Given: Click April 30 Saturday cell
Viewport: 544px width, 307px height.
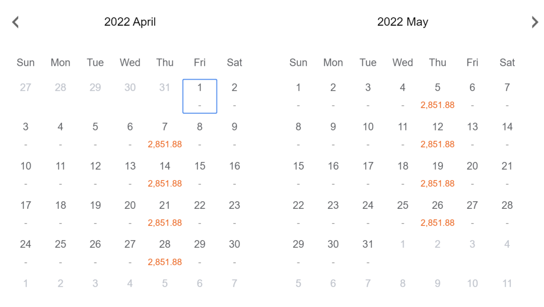Looking at the screenshot, I should pos(235,253).
